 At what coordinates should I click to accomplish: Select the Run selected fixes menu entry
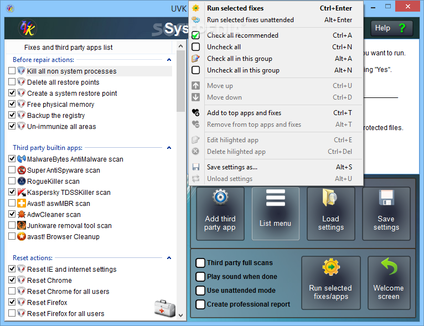pos(276,8)
